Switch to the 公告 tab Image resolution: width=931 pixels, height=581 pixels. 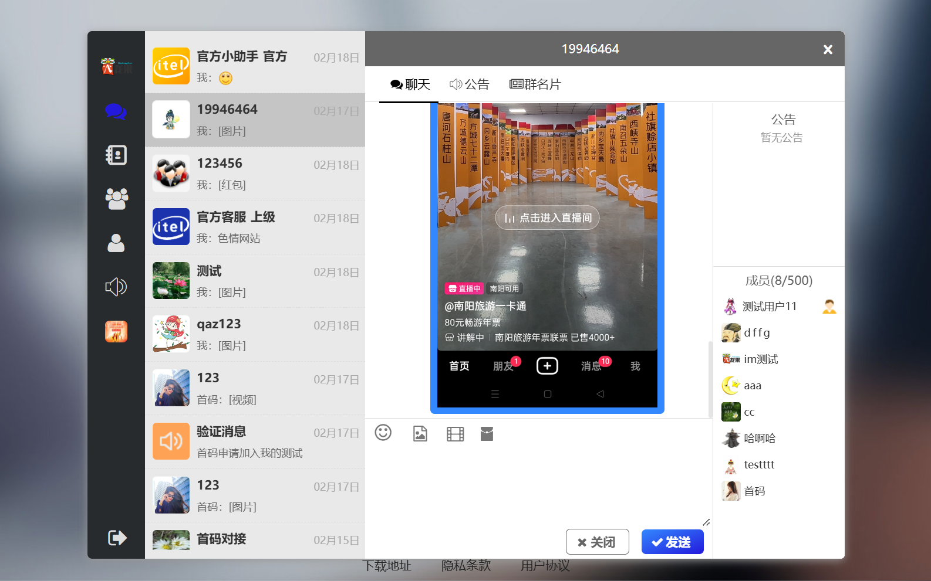(x=470, y=84)
